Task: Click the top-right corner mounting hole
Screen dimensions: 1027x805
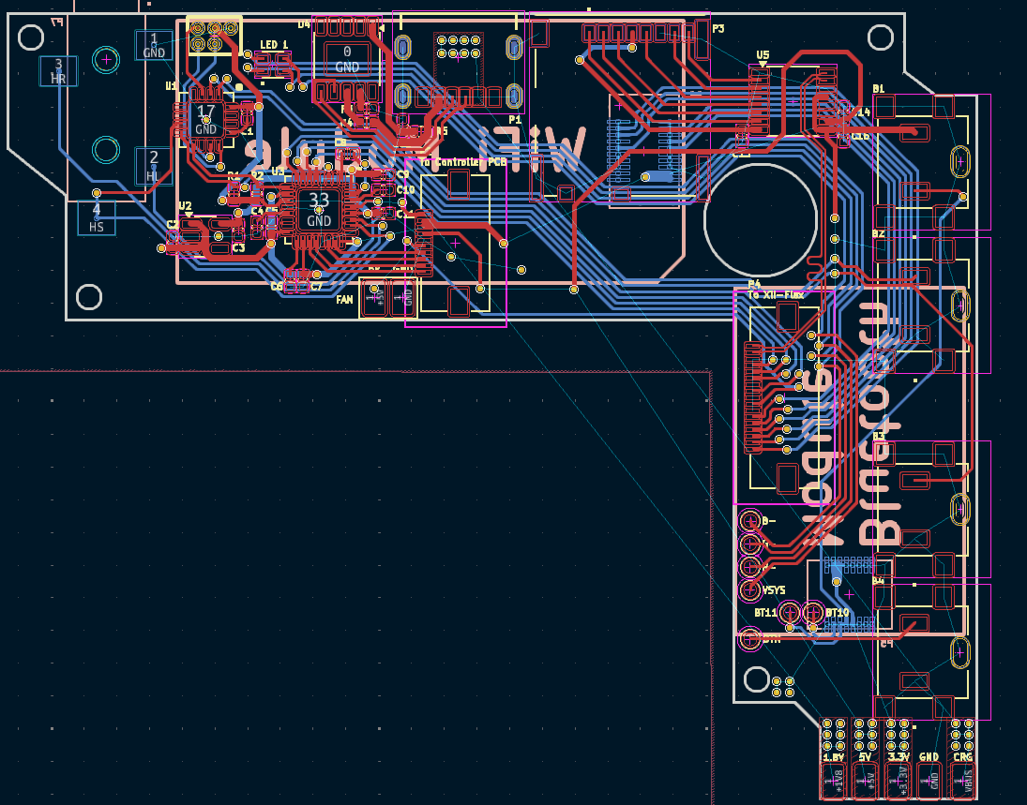Action: pyautogui.click(x=881, y=37)
